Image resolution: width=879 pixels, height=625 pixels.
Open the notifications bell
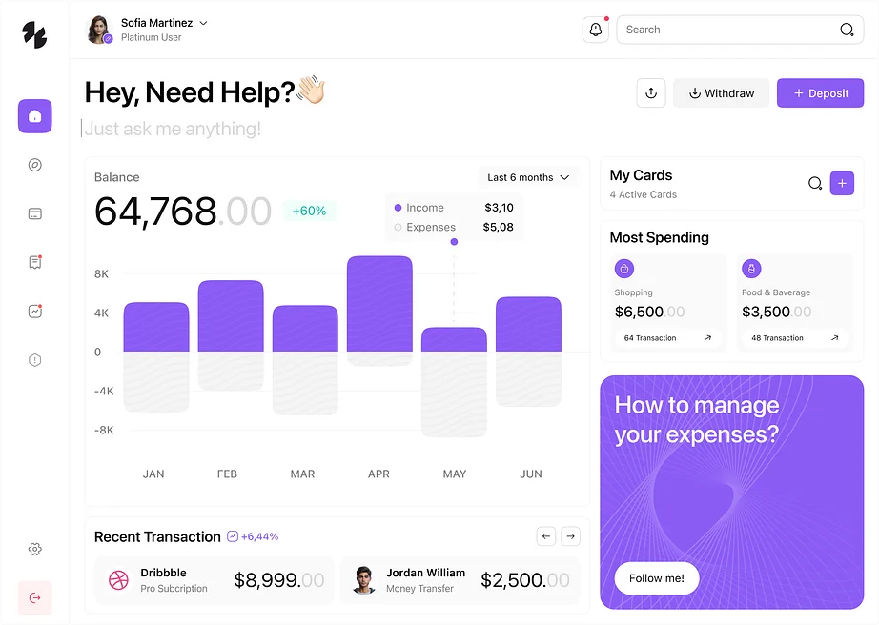595,30
